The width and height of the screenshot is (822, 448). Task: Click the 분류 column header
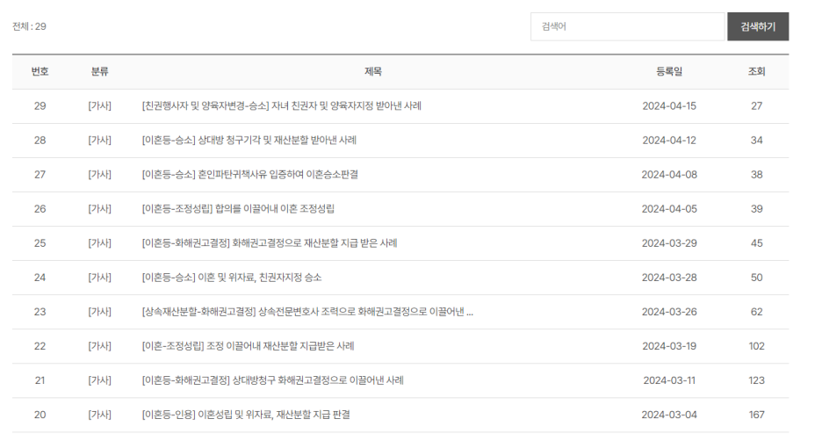tap(99, 71)
